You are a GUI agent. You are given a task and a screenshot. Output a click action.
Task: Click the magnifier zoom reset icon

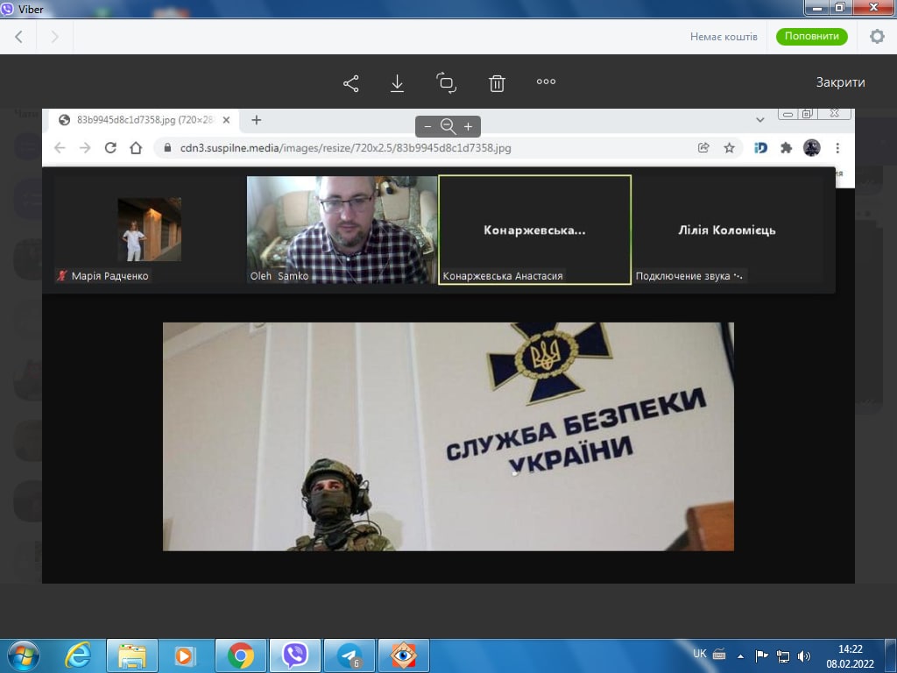click(x=448, y=126)
